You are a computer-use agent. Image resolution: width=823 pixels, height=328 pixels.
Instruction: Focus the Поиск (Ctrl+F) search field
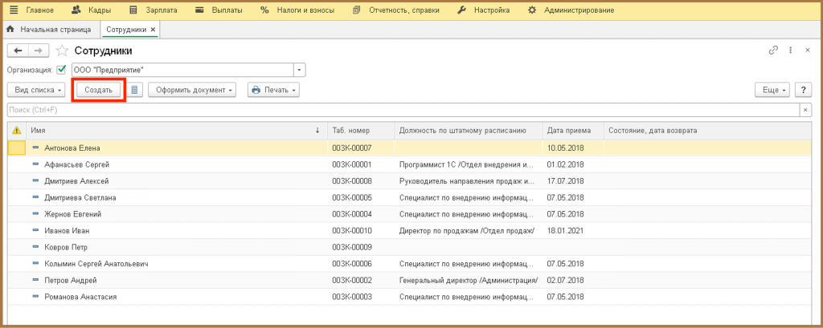coord(403,110)
